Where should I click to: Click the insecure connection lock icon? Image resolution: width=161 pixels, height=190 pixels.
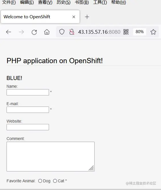click(x=72, y=32)
